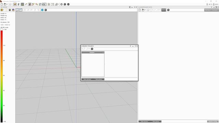Click small icon at right of Camera header

click(103, 52)
